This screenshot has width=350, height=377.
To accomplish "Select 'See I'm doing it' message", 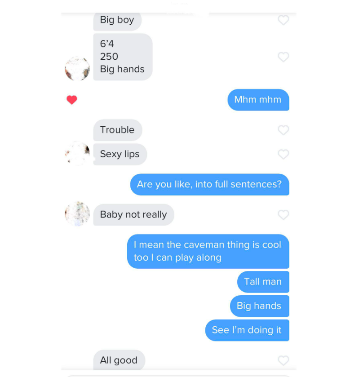I will pos(247,330).
